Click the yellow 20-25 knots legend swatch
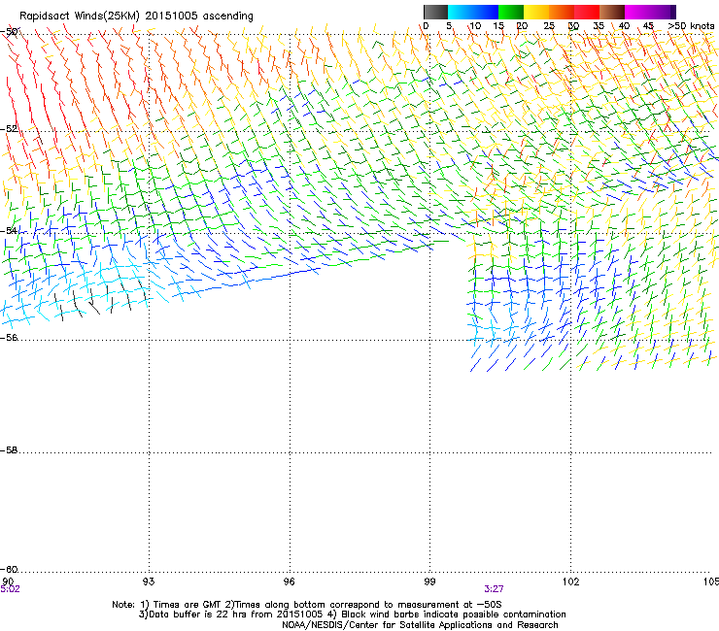 point(536,12)
